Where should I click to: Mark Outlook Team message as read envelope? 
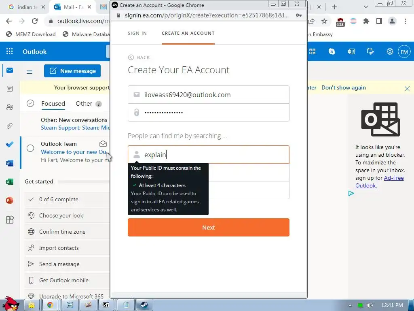pos(103,144)
